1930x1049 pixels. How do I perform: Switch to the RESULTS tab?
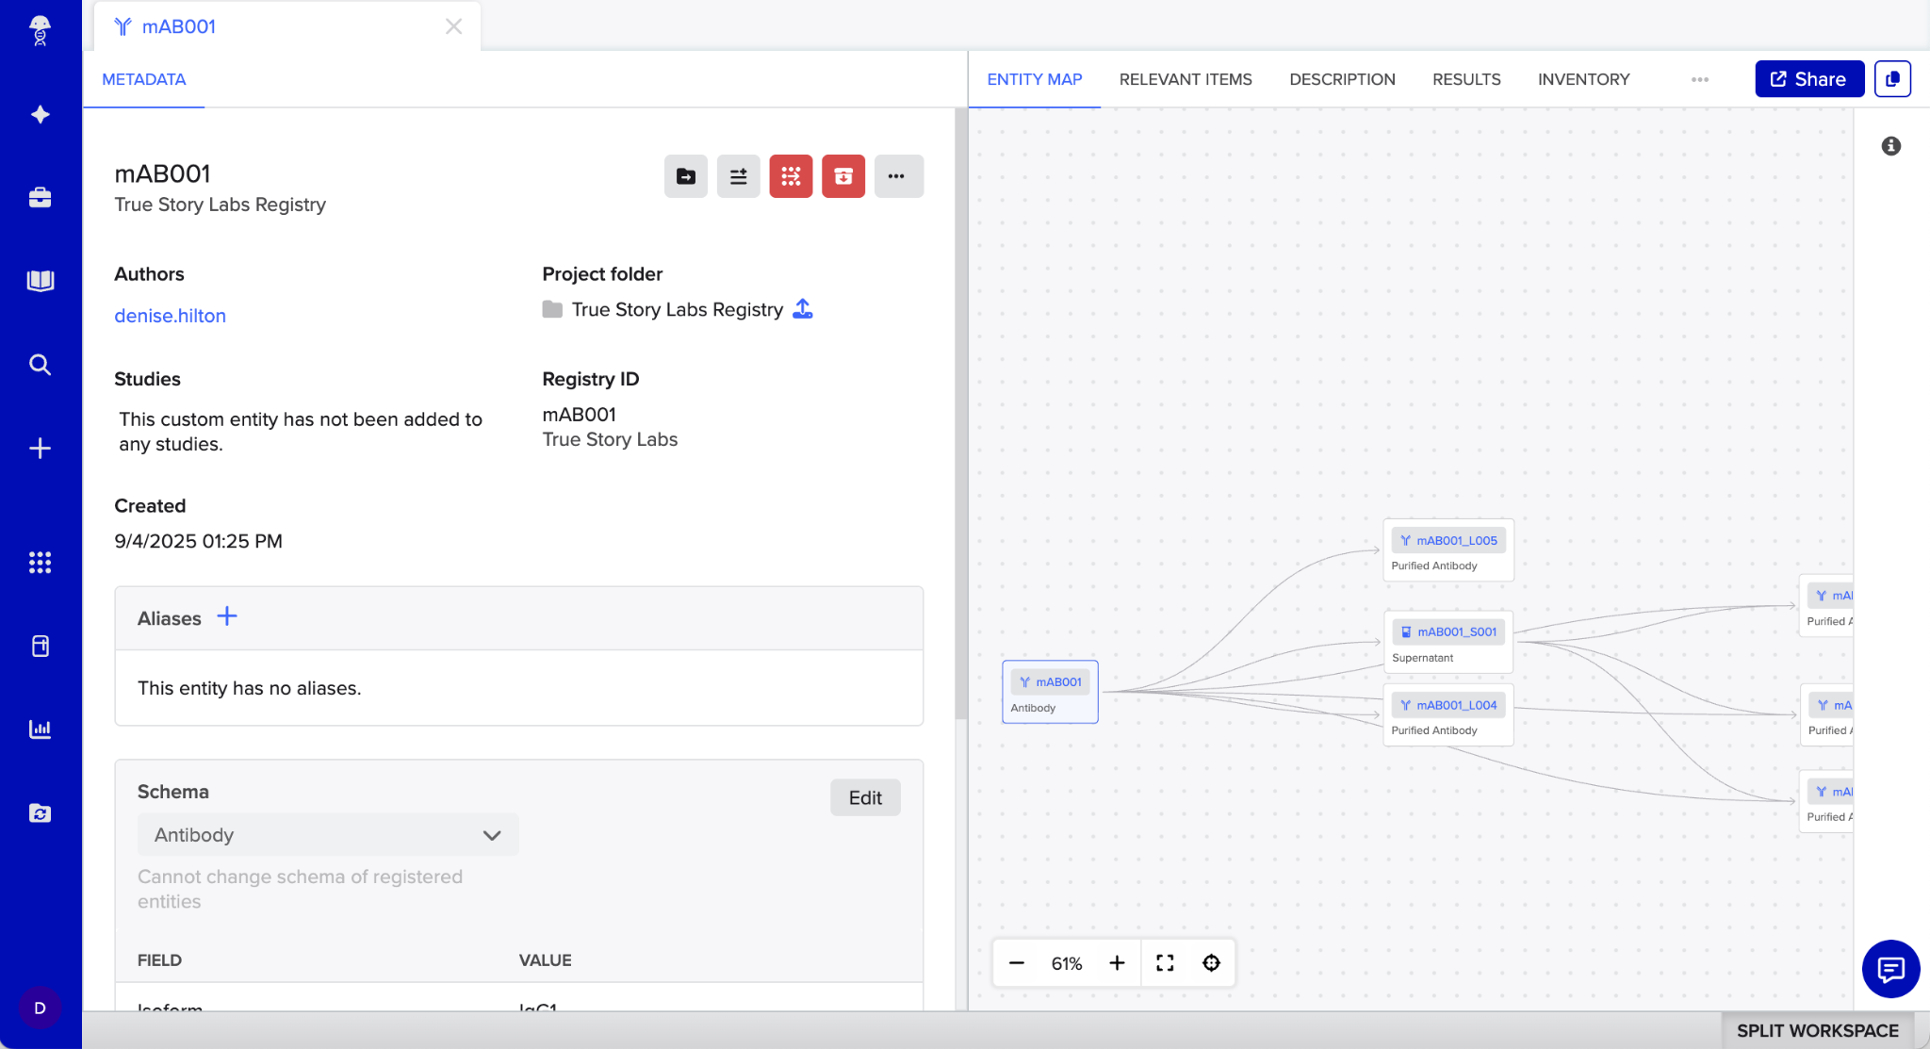pos(1466,80)
